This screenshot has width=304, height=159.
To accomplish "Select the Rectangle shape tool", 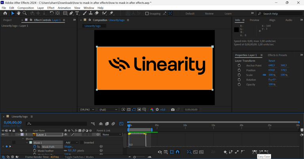I will point(65,13).
